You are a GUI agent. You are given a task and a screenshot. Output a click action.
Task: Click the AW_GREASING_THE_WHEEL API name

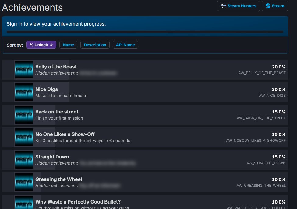(261, 186)
